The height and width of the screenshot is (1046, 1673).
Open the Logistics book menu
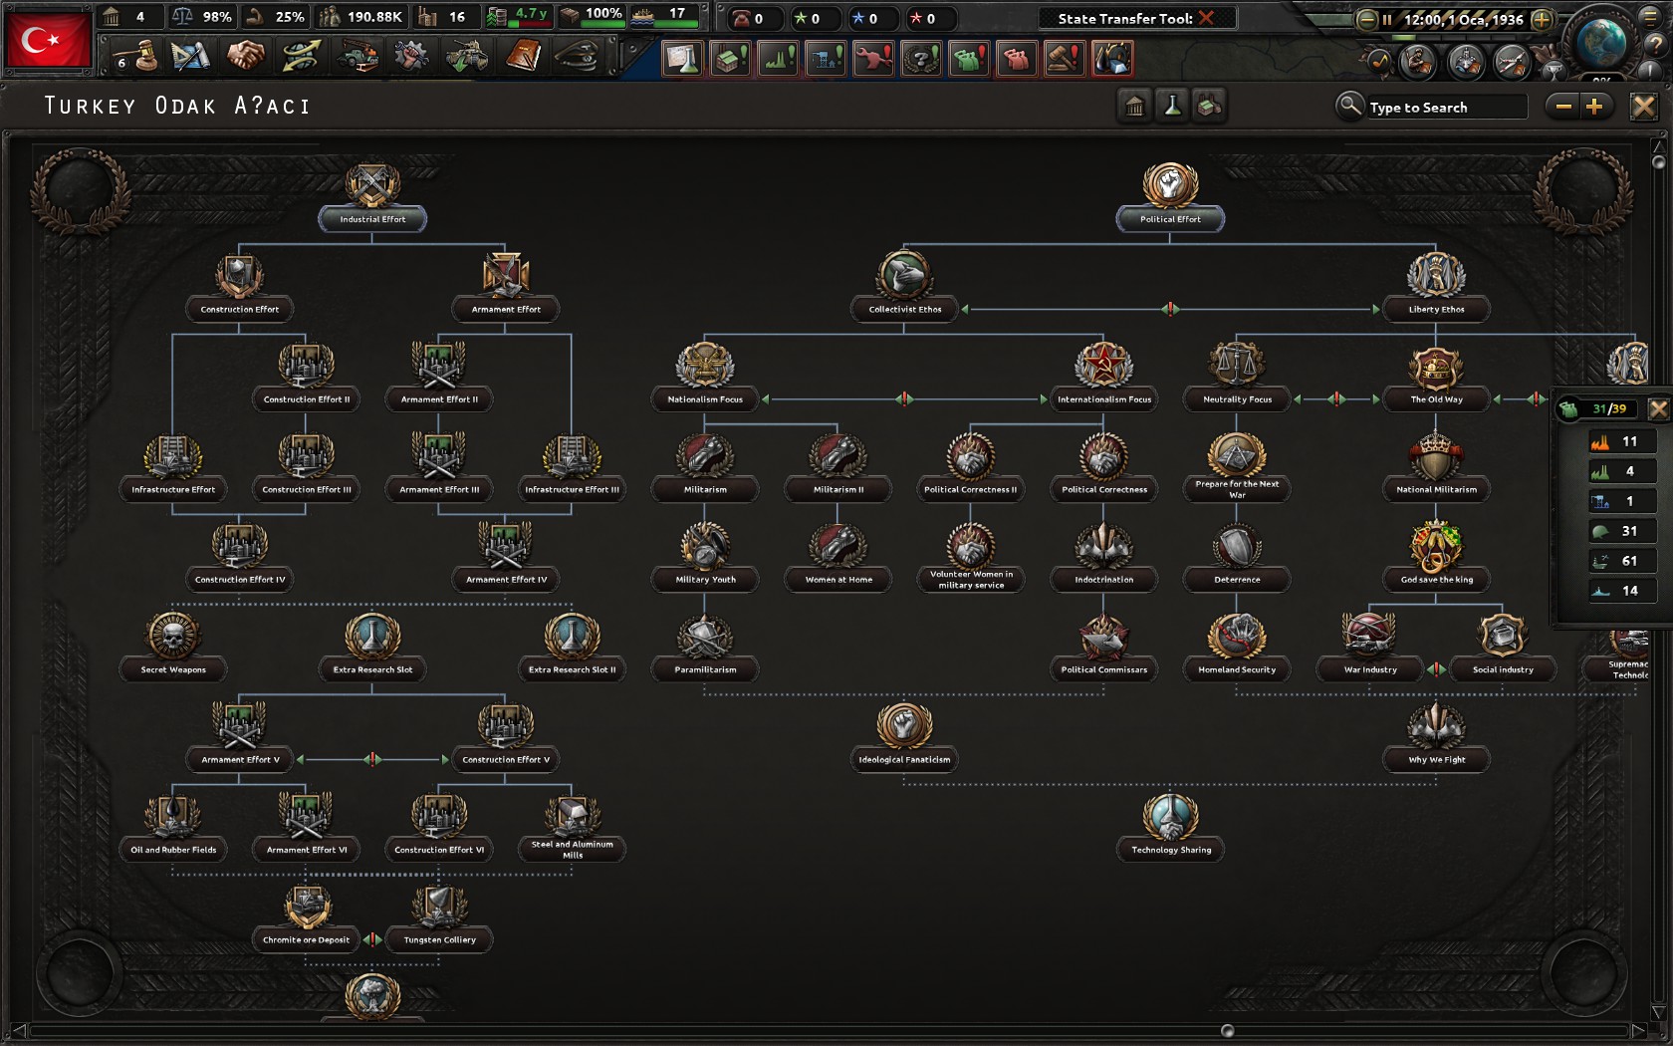(522, 57)
